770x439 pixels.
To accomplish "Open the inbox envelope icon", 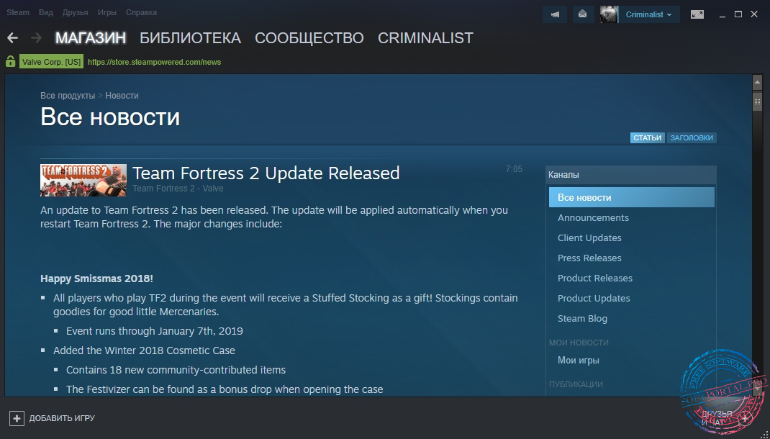I will point(583,14).
